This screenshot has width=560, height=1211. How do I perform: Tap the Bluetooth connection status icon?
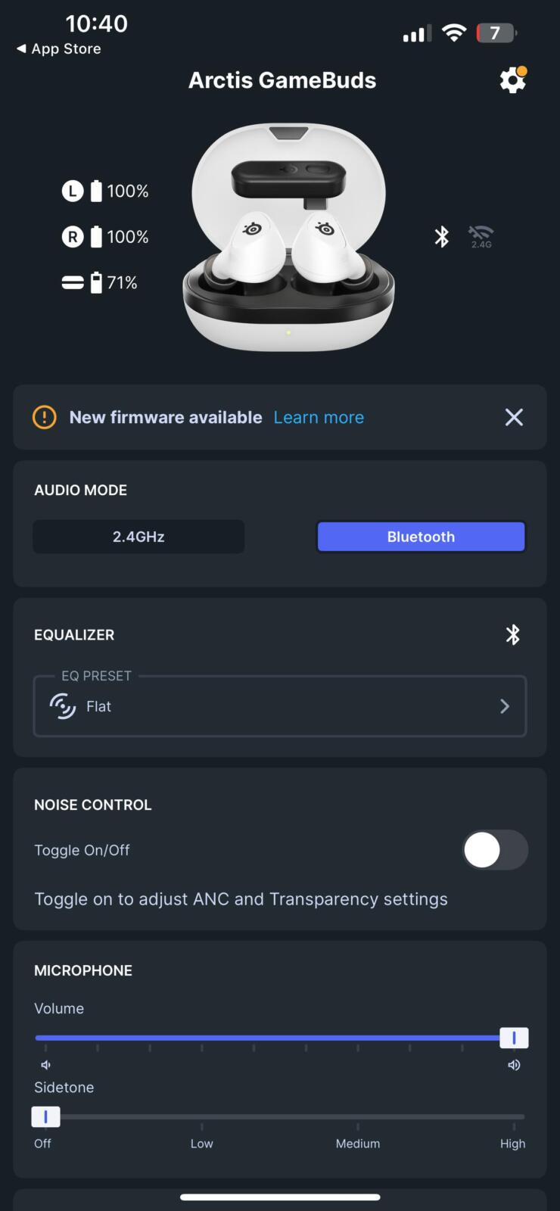click(x=442, y=236)
